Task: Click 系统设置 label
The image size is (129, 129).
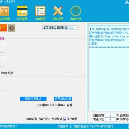Action: 58,19
